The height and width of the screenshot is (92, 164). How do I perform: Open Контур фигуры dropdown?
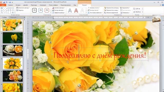(x=58, y=10)
